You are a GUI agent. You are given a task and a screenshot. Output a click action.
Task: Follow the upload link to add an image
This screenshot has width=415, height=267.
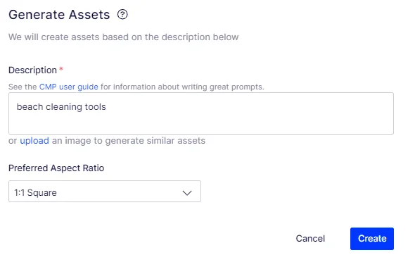(x=34, y=140)
